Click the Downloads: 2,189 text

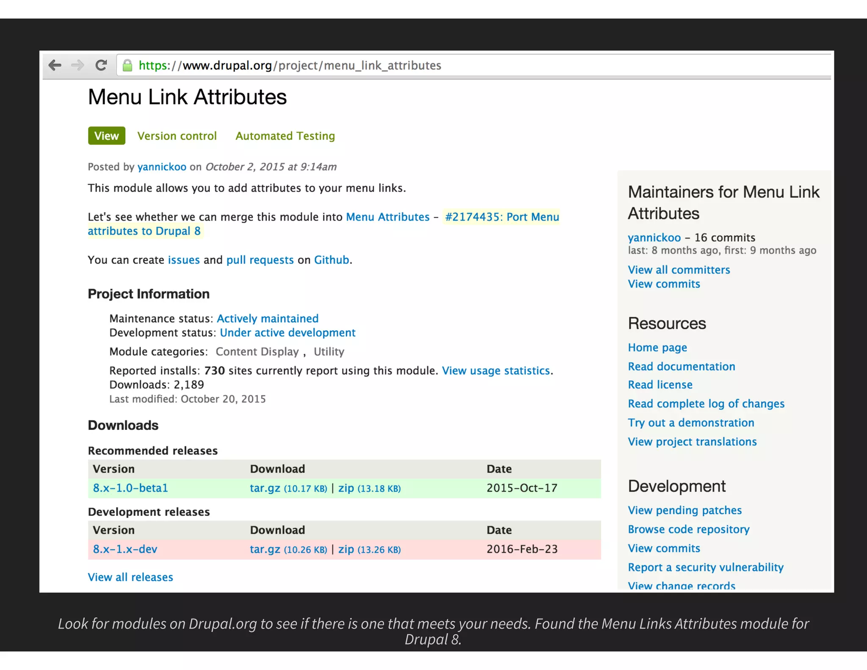[157, 385]
